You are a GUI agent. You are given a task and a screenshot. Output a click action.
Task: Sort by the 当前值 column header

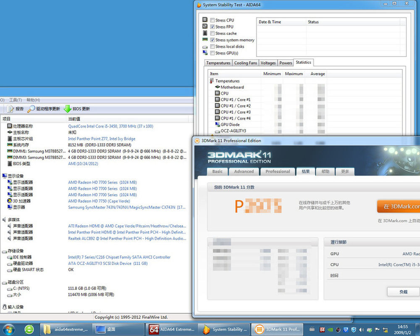[127, 119]
